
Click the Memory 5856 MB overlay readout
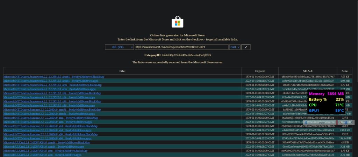click(326, 94)
